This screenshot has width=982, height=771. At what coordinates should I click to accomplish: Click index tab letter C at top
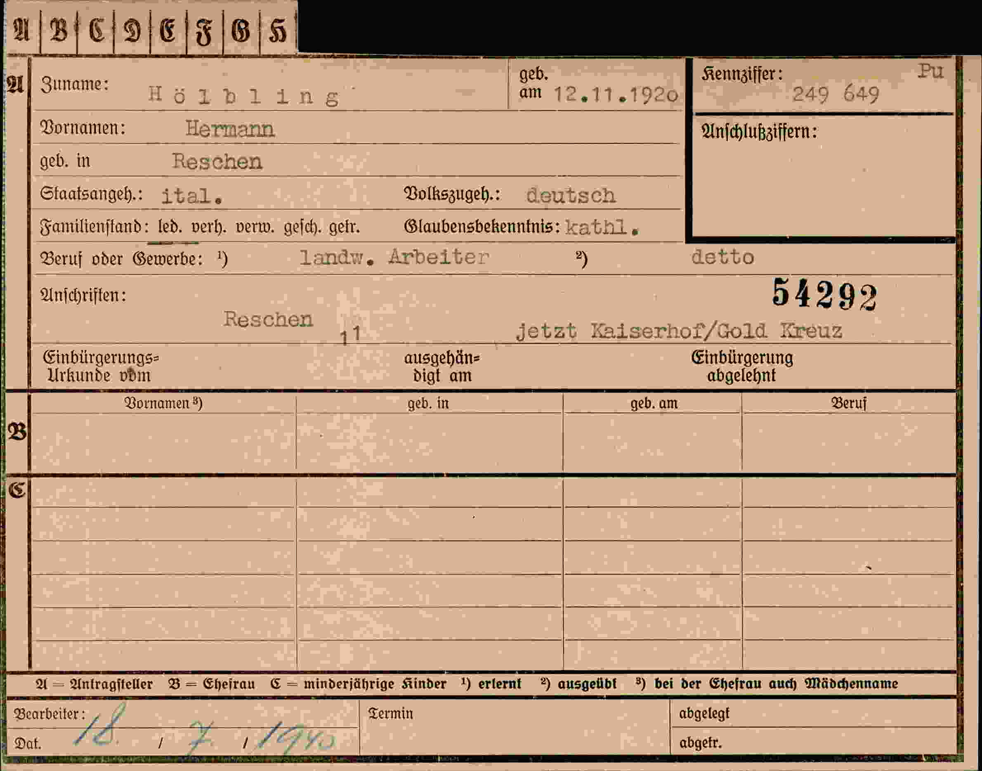tap(96, 31)
